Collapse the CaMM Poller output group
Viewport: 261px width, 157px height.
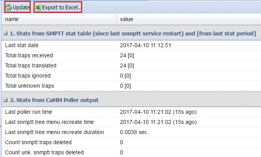(5, 100)
